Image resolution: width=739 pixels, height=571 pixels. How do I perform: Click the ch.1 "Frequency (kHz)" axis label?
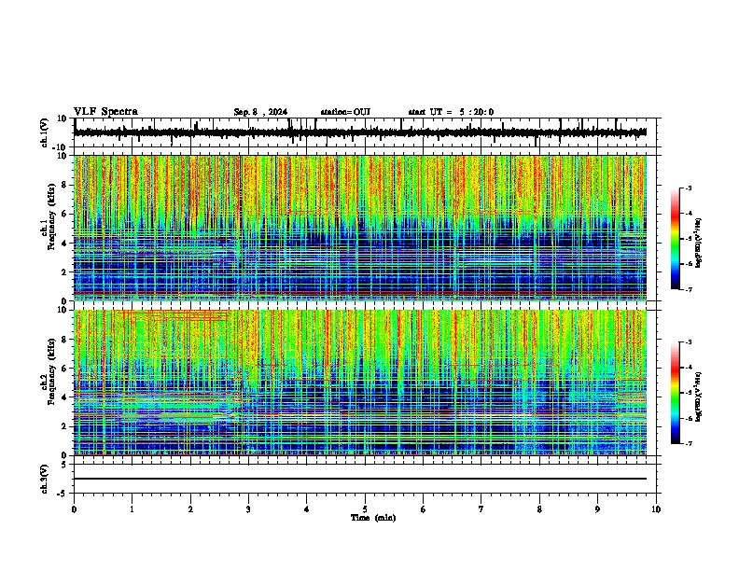tap(51, 217)
